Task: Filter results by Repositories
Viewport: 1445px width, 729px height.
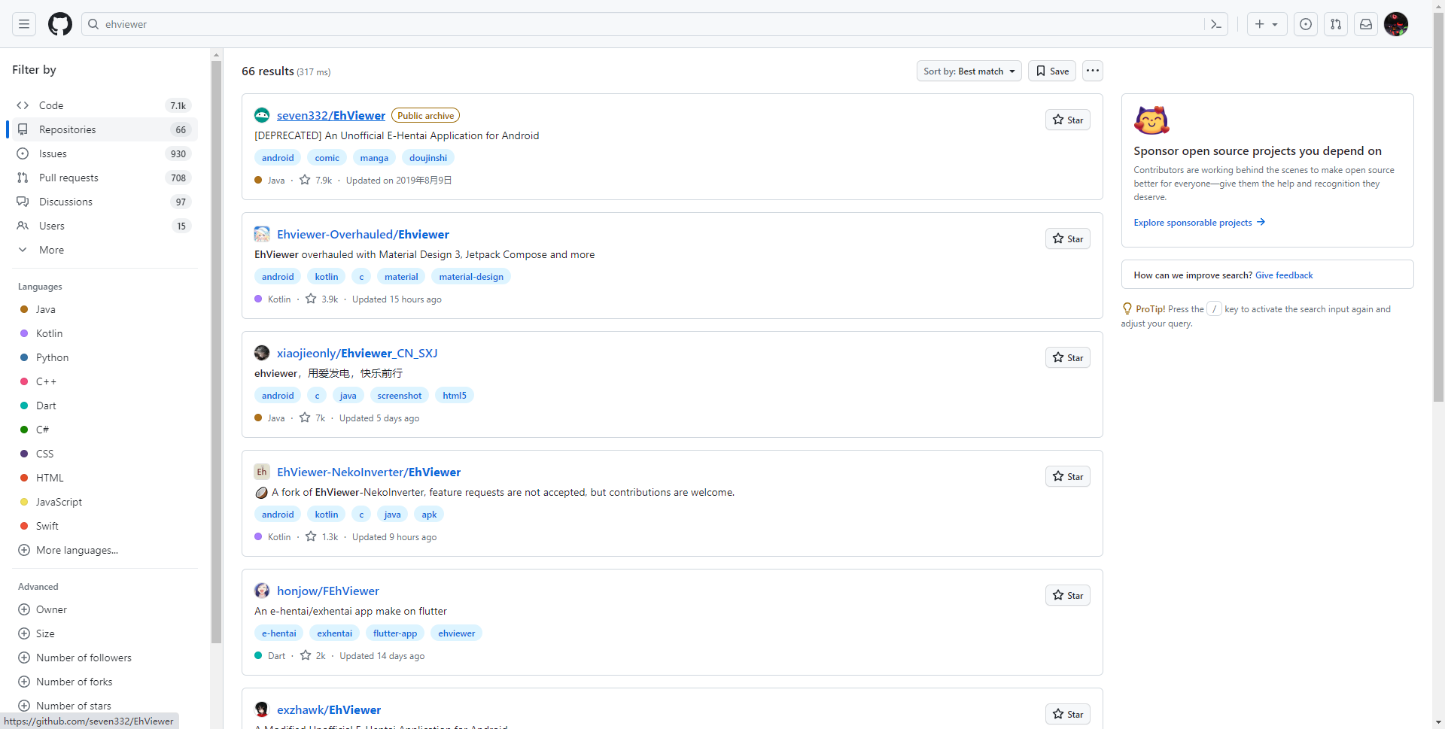Action: 105,129
